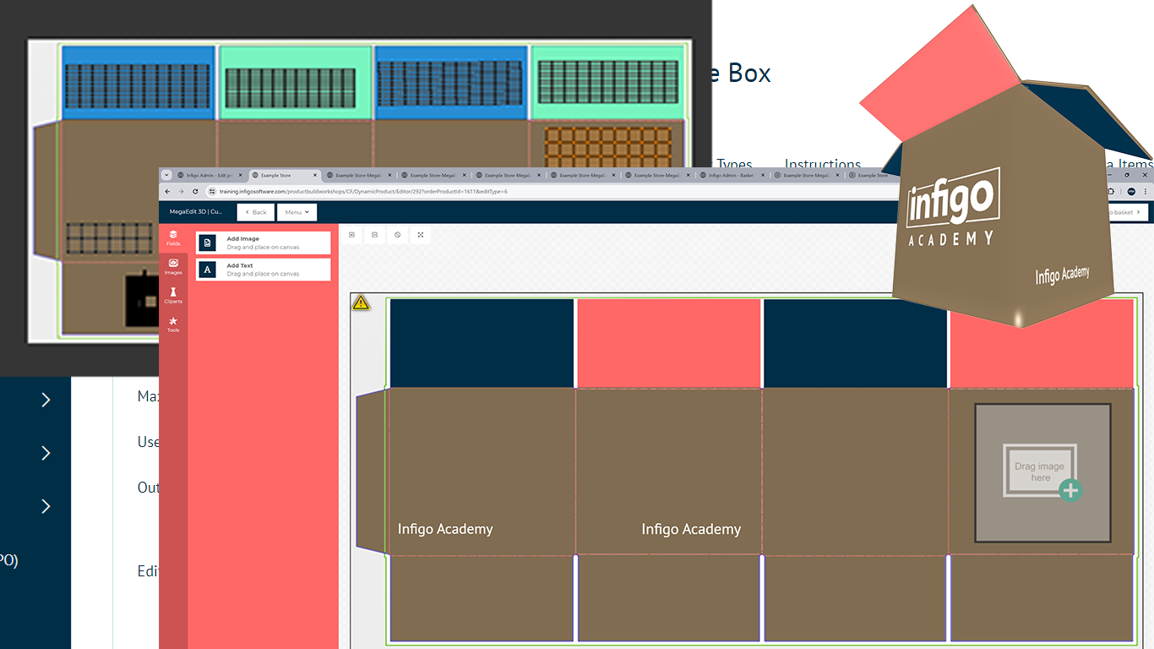Image resolution: width=1154 pixels, height=649 pixels.
Task: Zoom out on the canvas
Action: (x=374, y=235)
